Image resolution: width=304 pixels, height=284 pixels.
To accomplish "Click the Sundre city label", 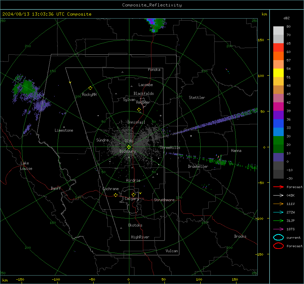I will (x=102, y=140).
